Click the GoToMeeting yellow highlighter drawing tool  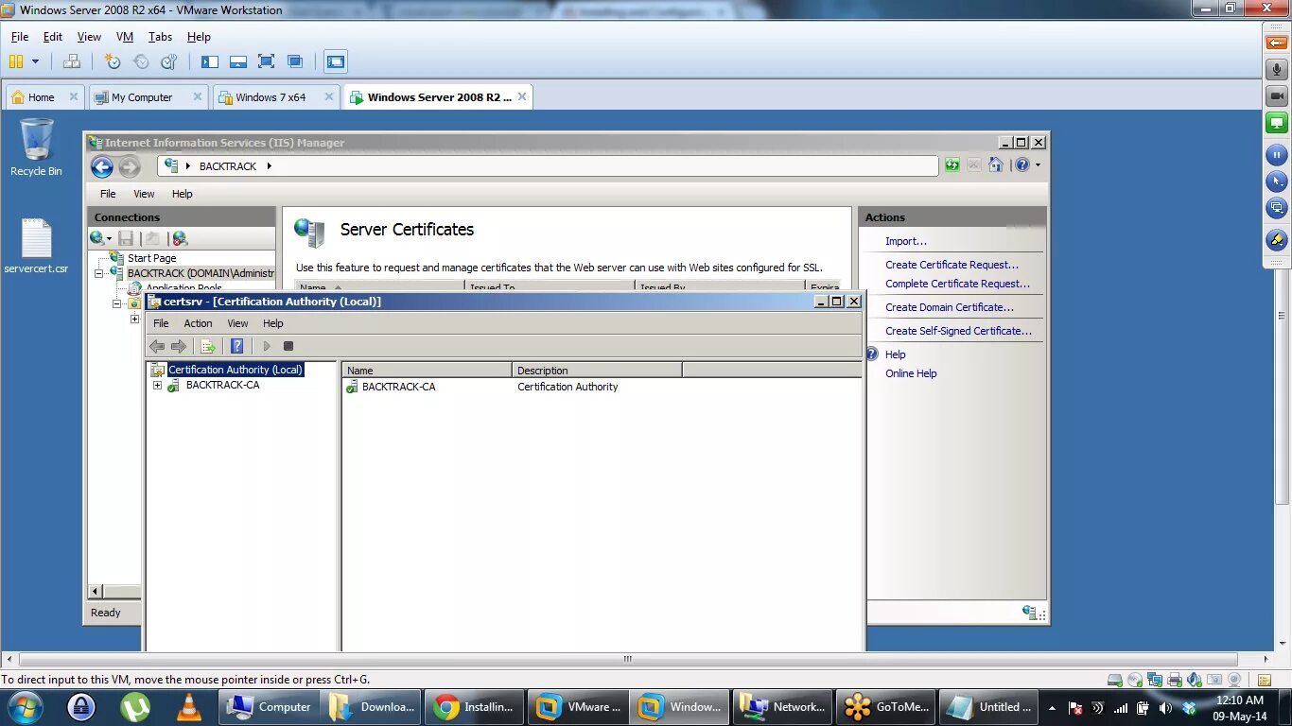[1277, 240]
